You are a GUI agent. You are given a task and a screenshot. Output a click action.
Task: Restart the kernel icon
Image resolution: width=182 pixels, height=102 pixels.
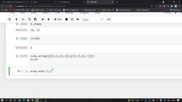(x=72, y=19)
